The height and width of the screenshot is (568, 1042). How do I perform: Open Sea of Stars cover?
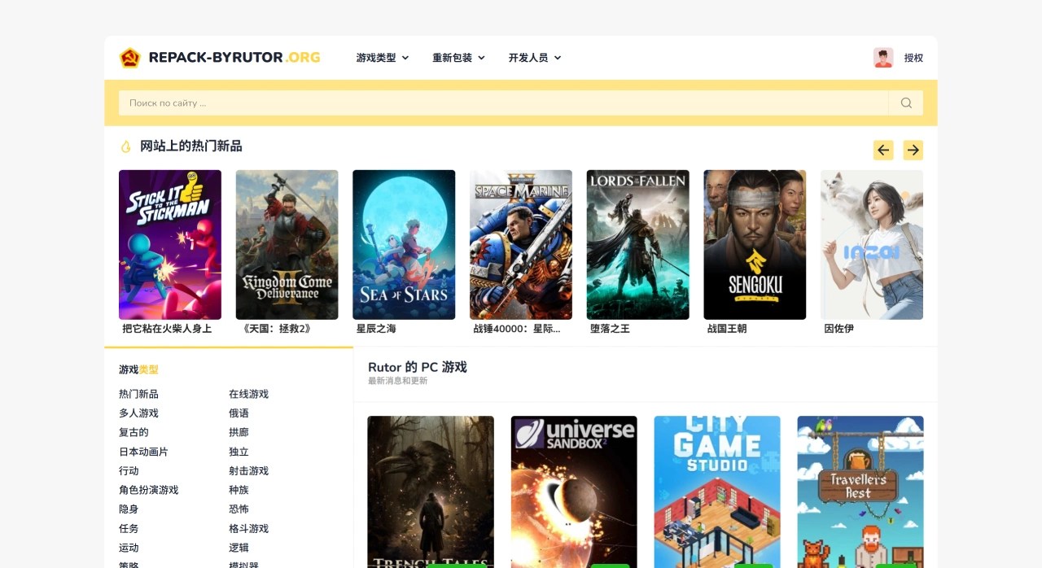[x=404, y=245]
